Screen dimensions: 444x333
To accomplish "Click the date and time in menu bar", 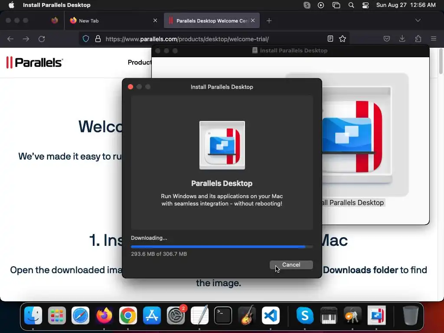I will 406,5.
